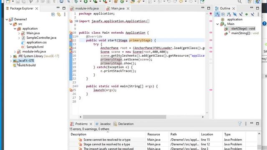Open Package Explorer view menu (three dots)

(65, 15)
